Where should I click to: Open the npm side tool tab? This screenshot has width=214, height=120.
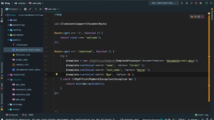2,86
